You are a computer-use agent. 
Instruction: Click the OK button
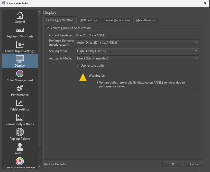173,164
